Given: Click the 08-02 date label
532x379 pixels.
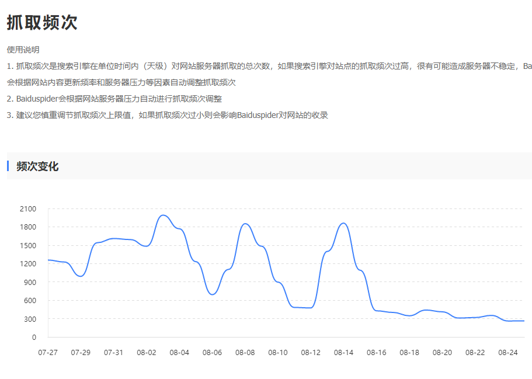Looking at the screenshot, I should (147, 353).
